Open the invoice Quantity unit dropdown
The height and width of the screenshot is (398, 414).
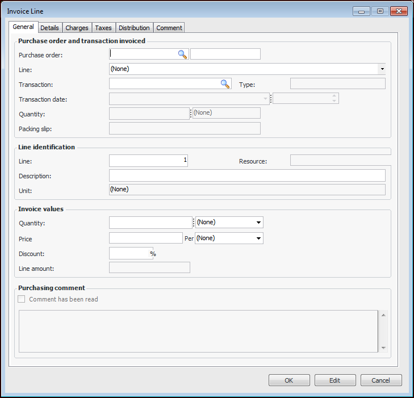[x=258, y=223]
